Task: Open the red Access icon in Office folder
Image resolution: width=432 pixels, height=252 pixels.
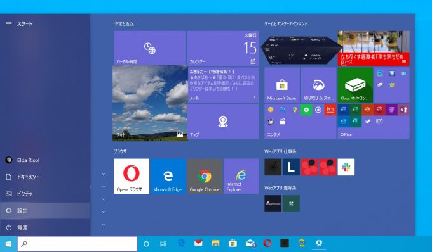Action: (x=379, y=110)
